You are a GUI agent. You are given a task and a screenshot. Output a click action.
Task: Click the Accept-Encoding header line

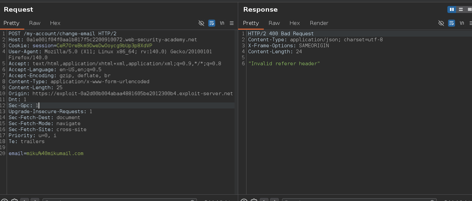[x=60, y=76]
